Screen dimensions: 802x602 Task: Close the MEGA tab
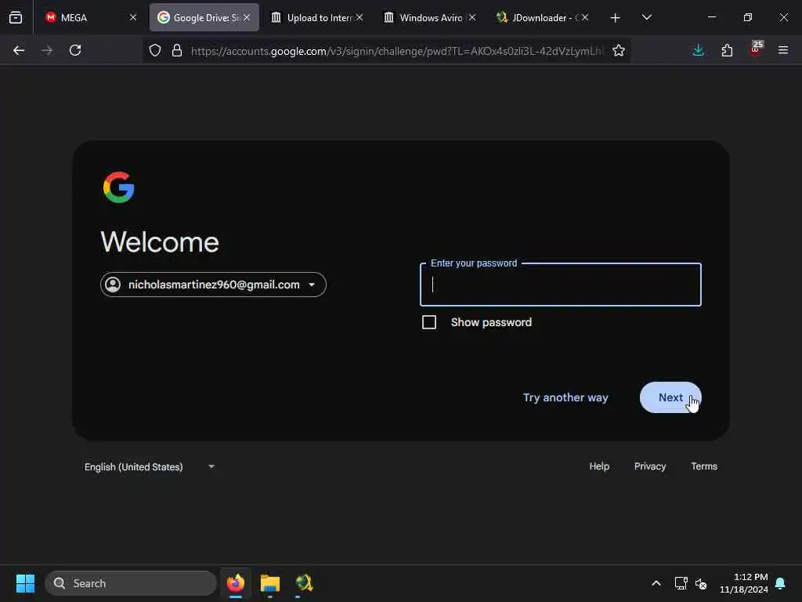(x=133, y=17)
